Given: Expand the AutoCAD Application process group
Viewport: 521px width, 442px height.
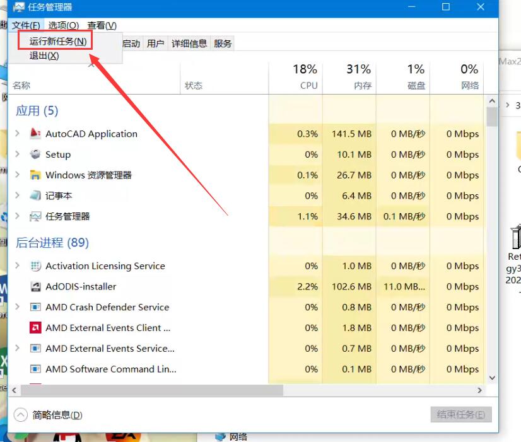Looking at the screenshot, I should click(x=18, y=134).
